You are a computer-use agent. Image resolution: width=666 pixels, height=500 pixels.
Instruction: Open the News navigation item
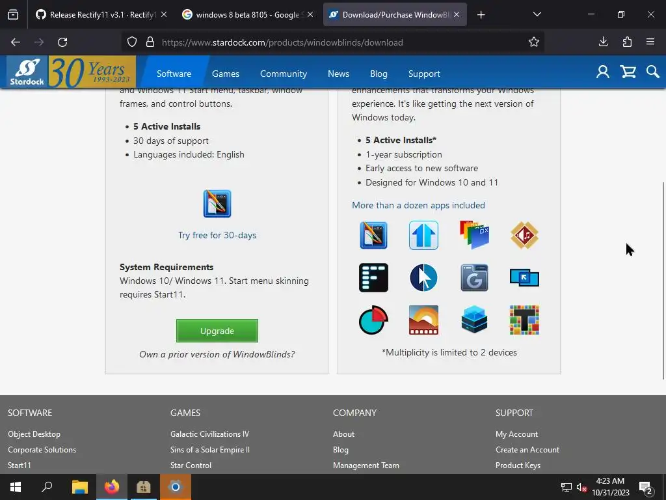click(338, 74)
